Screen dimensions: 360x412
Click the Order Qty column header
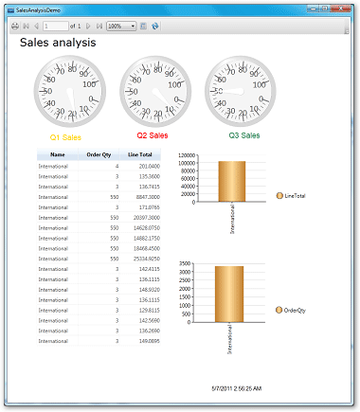(99, 154)
